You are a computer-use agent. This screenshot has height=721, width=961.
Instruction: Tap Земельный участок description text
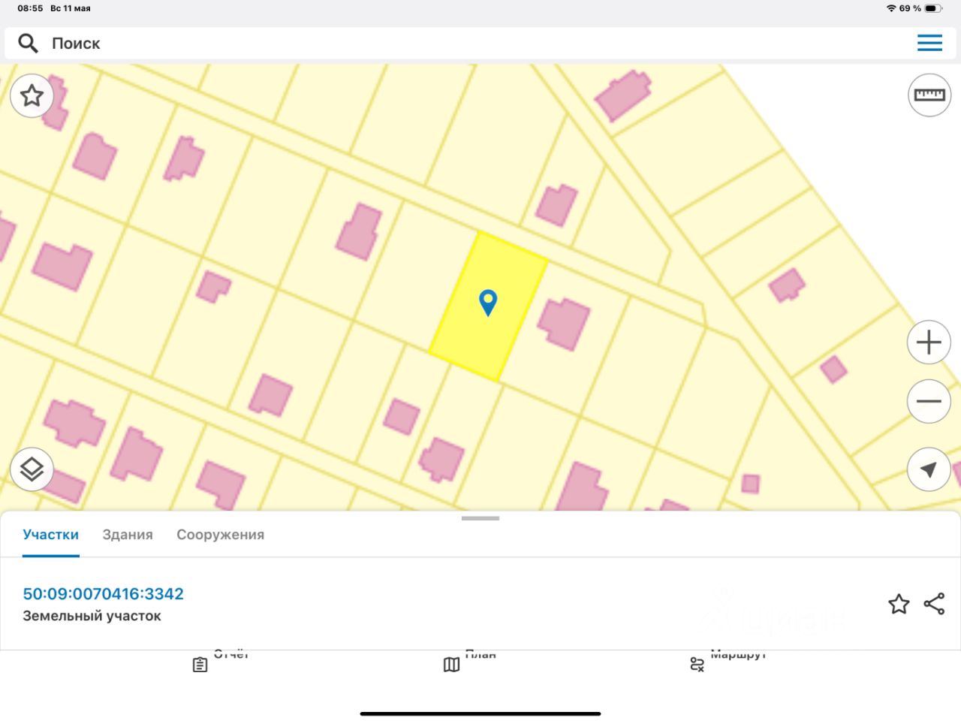92,616
